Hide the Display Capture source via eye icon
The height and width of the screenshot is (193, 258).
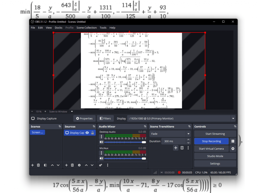point(87,133)
